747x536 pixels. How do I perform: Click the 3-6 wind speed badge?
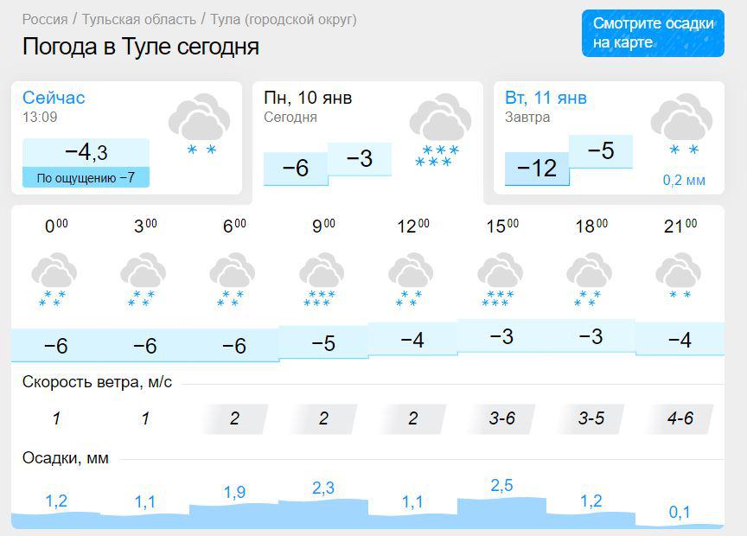[x=501, y=418]
